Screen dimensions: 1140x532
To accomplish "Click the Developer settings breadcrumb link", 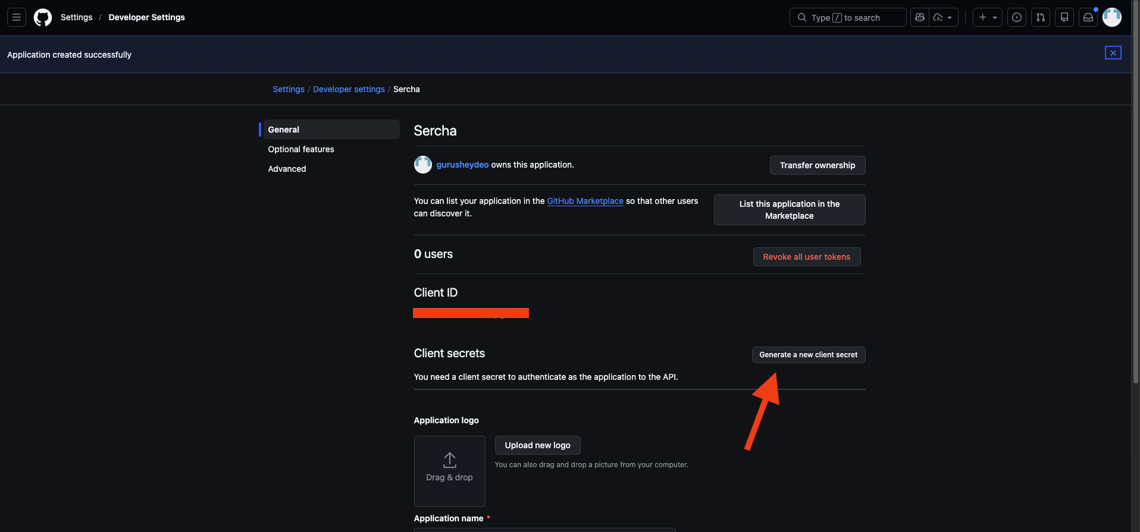I will [349, 89].
